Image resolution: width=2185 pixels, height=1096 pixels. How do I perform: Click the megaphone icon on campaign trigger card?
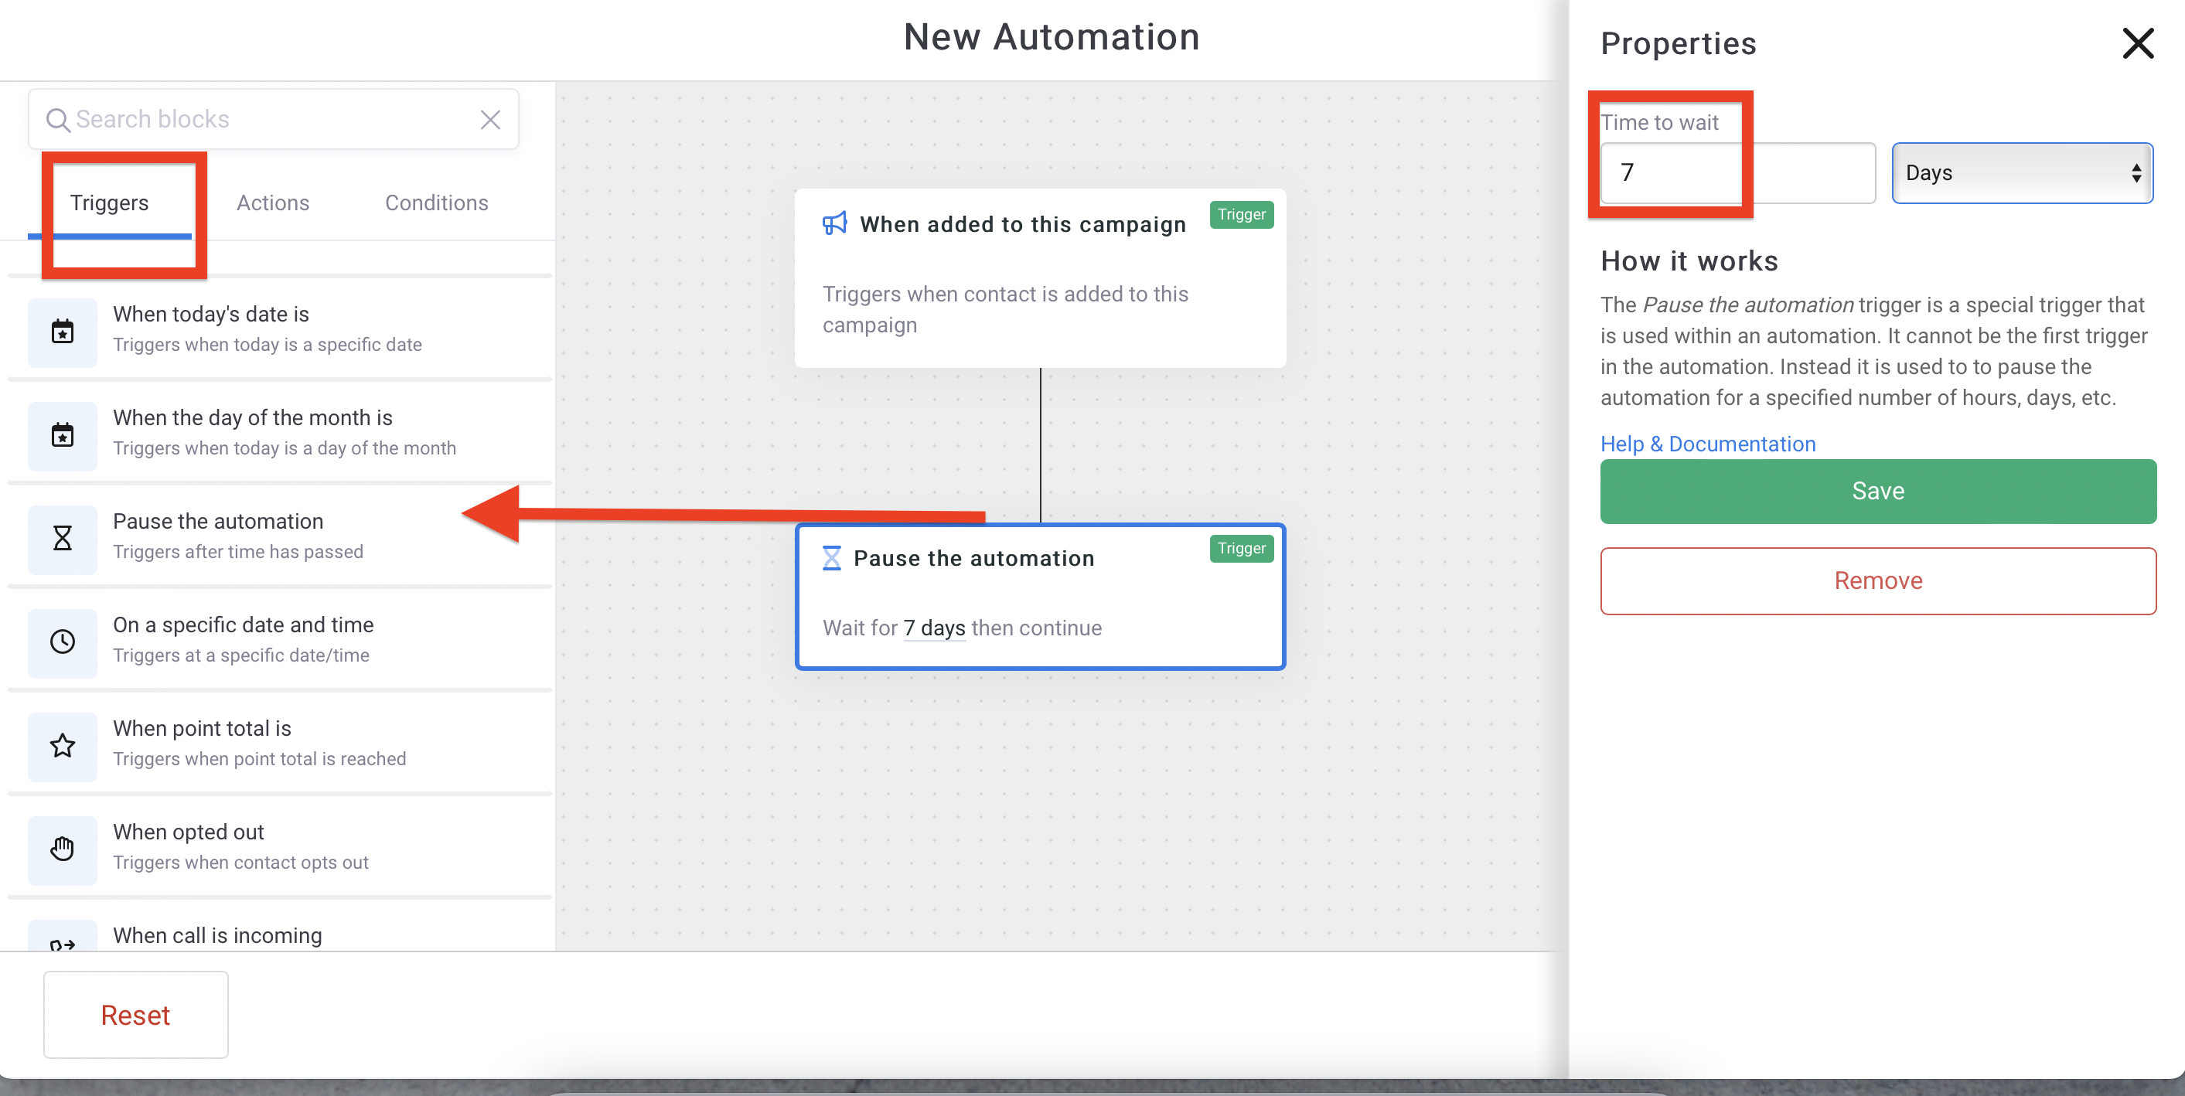tap(833, 224)
